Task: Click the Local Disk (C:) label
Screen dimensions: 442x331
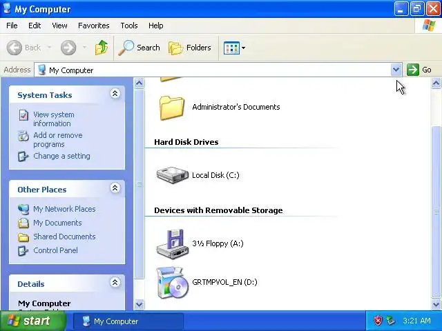Action: (x=215, y=175)
